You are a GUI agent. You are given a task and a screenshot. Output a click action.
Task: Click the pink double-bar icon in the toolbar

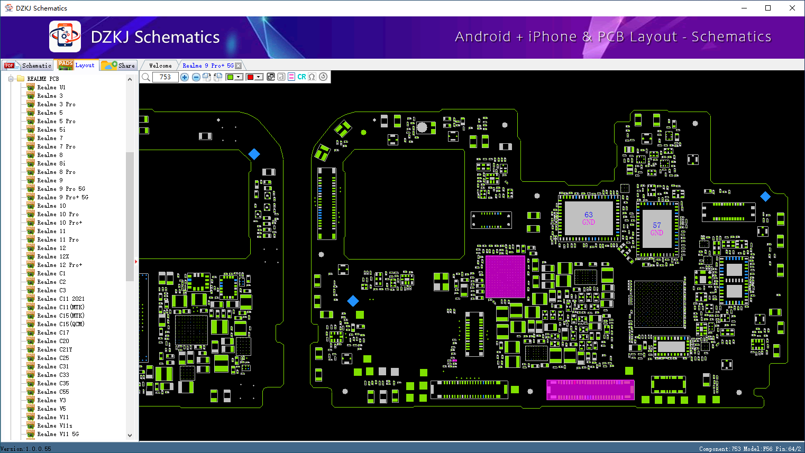pyautogui.click(x=291, y=77)
